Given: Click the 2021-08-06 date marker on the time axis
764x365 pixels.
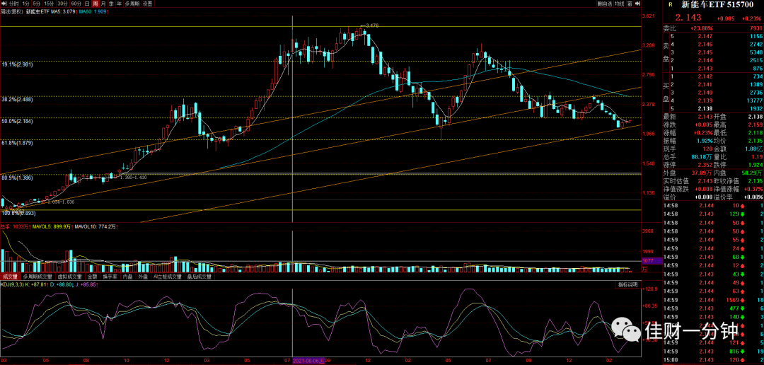Looking at the screenshot, I should (x=306, y=362).
